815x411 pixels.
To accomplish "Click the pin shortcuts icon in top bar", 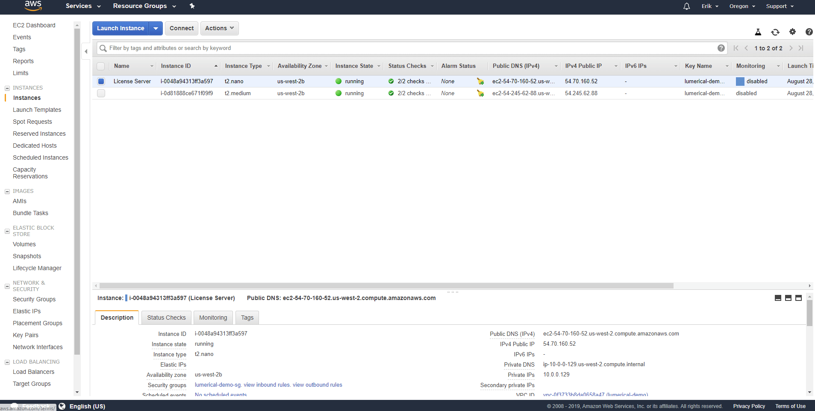I will point(192,6).
